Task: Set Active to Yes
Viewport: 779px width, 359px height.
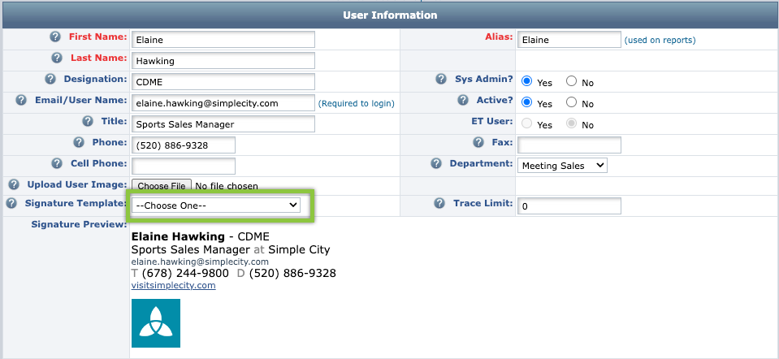Action: click(526, 102)
